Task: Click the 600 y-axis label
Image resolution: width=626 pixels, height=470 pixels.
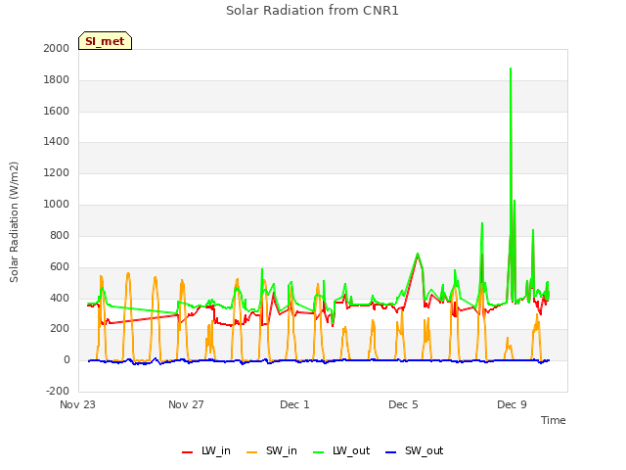Action: click(x=60, y=266)
